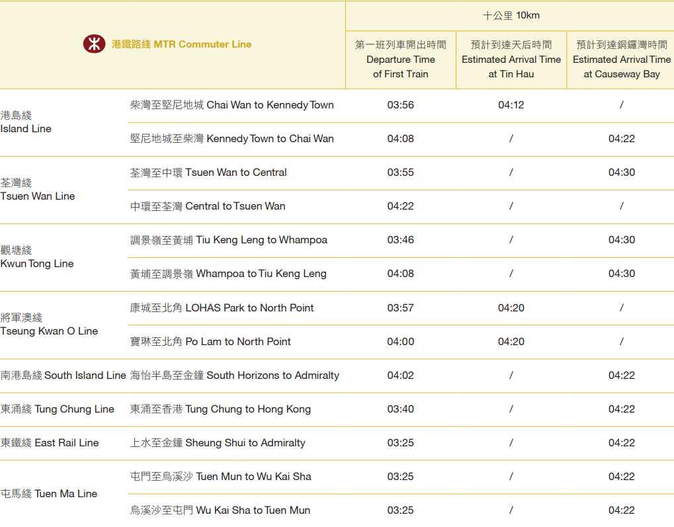This screenshot has height=527, width=674.
Task: Click Chai Wan to Kennedy Town route
Action: coord(232,105)
